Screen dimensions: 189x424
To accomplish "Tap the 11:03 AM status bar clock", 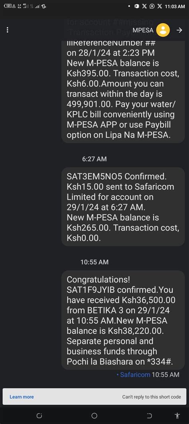I will coord(175,6).
